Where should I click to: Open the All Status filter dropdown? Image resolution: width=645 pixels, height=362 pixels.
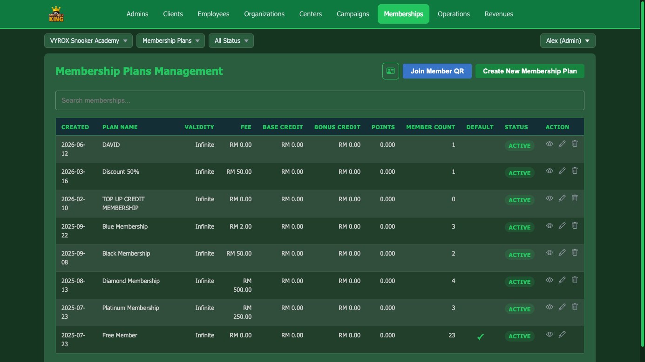coord(231,41)
